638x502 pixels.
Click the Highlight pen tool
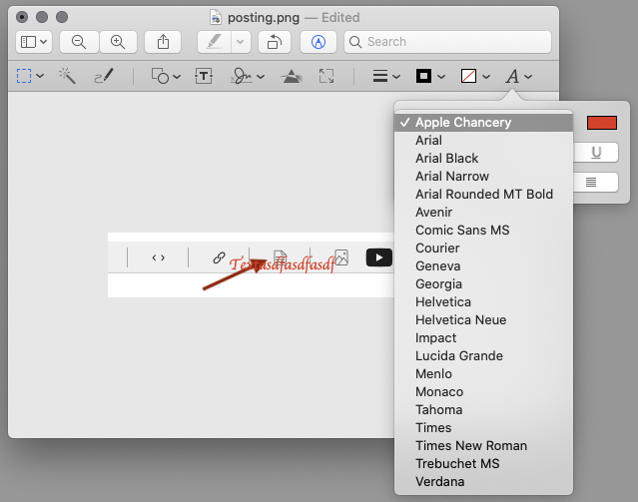coord(215,42)
